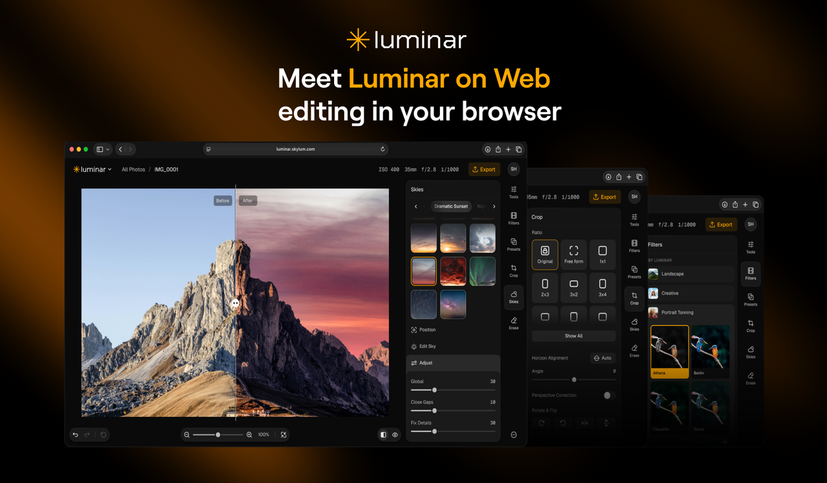Click the Global slider in Adjust section
The image size is (827, 483).
click(x=453, y=390)
